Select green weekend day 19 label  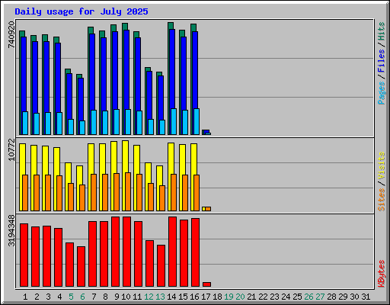tap(229, 297)
